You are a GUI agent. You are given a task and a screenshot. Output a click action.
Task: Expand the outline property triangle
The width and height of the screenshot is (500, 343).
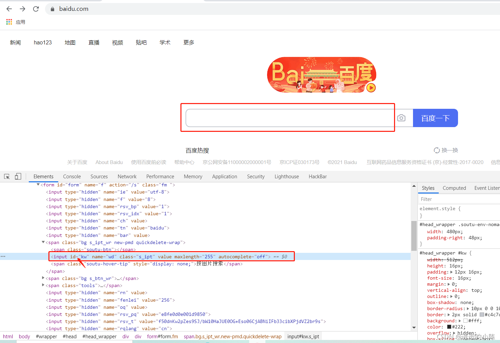coord(451,297)
